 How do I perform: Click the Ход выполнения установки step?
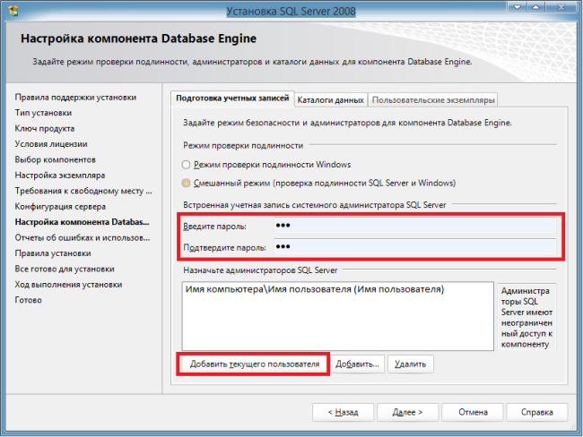pyautogui.click(x=68, y=285)
